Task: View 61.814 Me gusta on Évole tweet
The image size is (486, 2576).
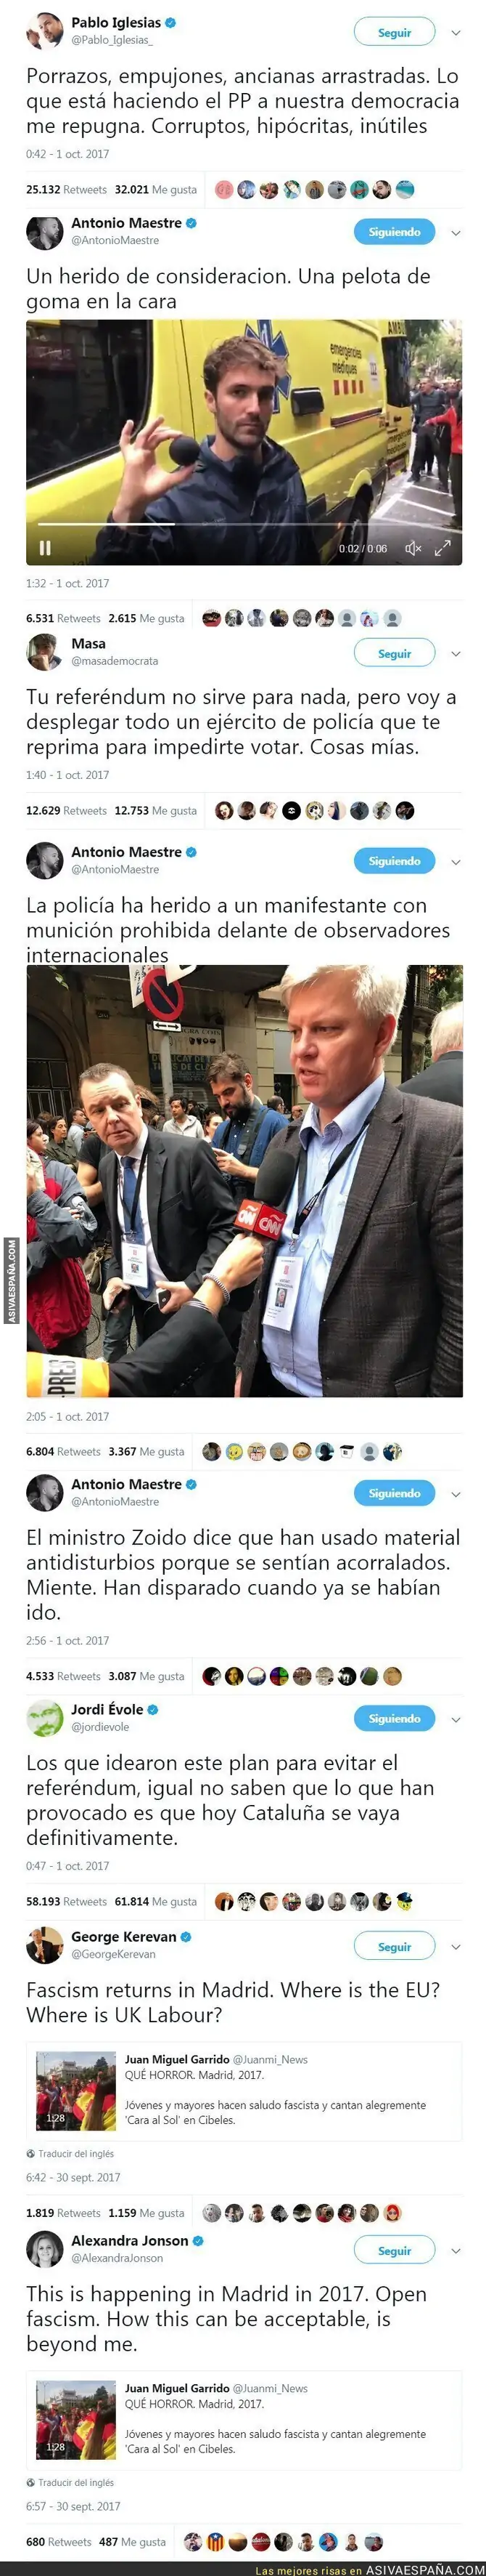Action: click(x=156, y=1901)
